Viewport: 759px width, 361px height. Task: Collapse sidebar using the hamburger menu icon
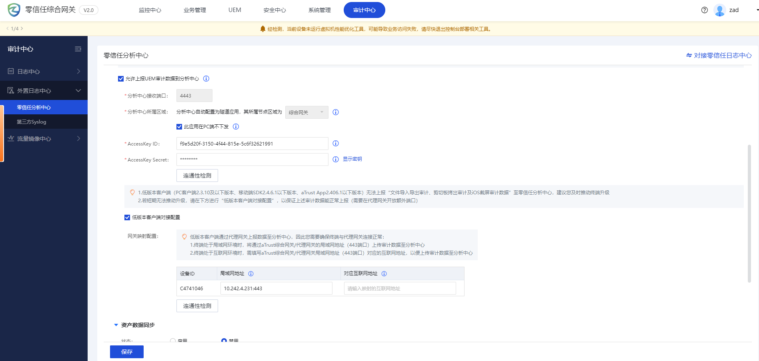(78, 49)
